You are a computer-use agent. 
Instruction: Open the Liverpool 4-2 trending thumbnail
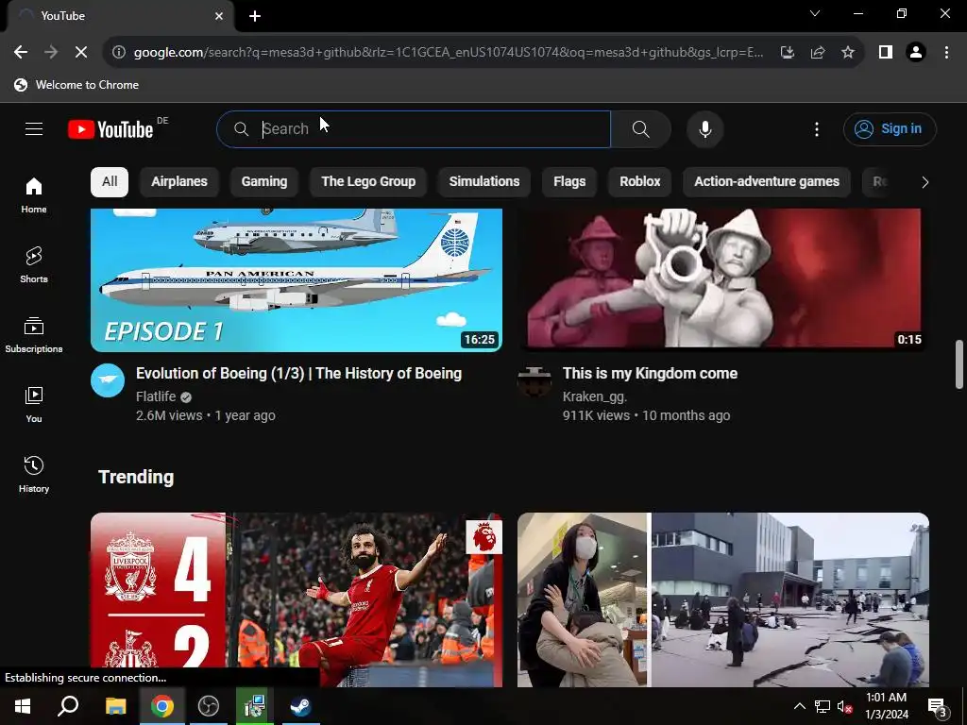pyautogui.click(x=297, y=599)
